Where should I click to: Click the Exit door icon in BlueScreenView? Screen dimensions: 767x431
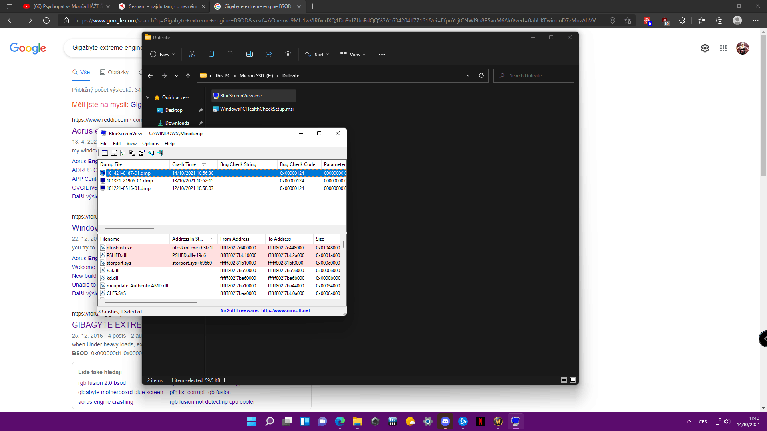click(160, 153)
